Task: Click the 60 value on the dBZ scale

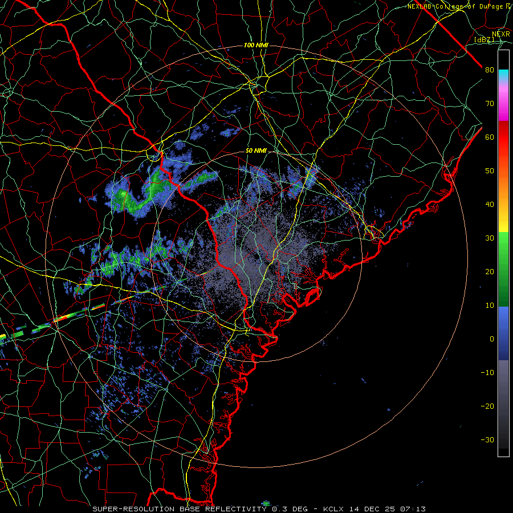Action: point(490,137)
